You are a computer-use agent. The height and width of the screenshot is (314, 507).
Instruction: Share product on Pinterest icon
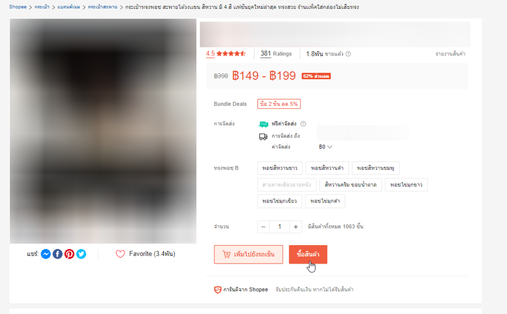[x=69, y=254]
